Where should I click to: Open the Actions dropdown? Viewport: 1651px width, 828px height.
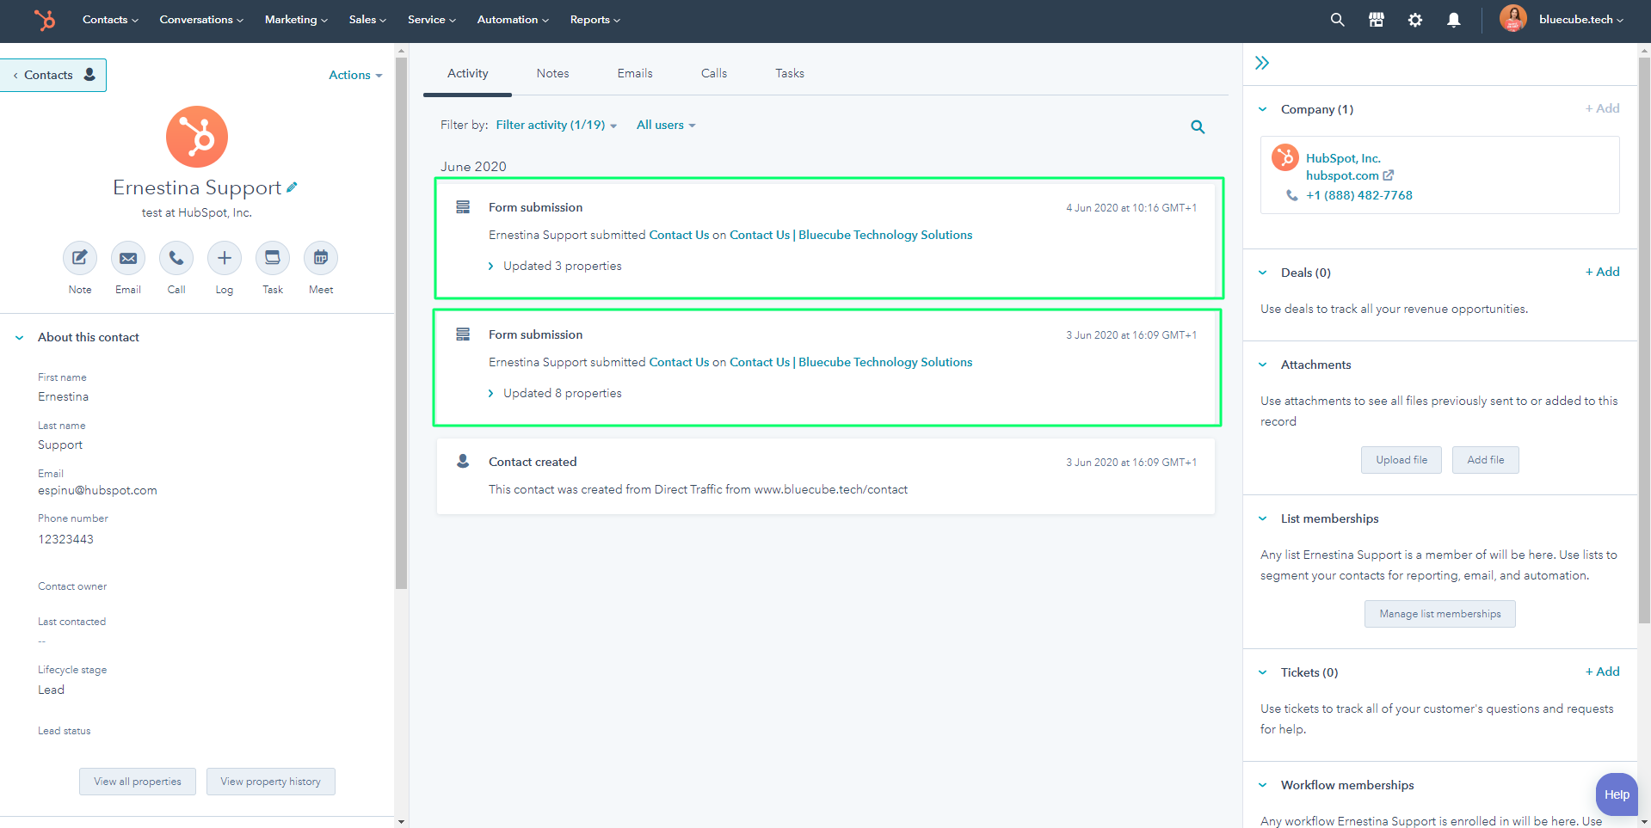pyautogui.click(x=355, y=75)
